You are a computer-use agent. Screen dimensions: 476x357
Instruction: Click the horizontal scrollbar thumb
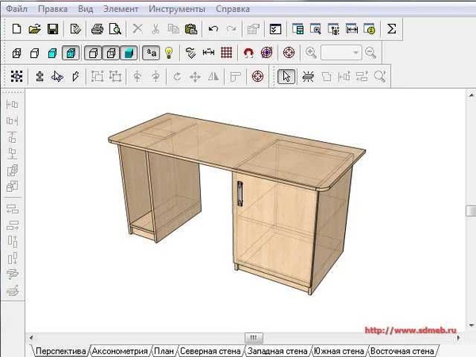(254, 338)
